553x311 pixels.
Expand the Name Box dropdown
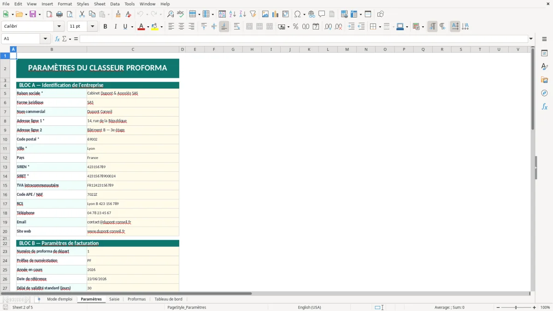46,39
